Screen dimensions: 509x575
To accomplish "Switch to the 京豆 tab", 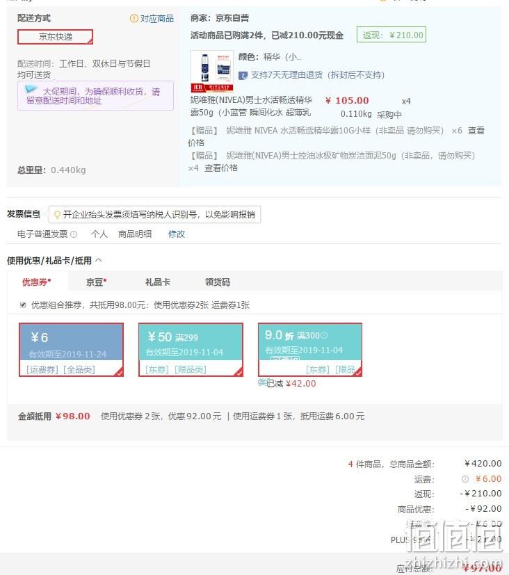I will click(96, 282).
